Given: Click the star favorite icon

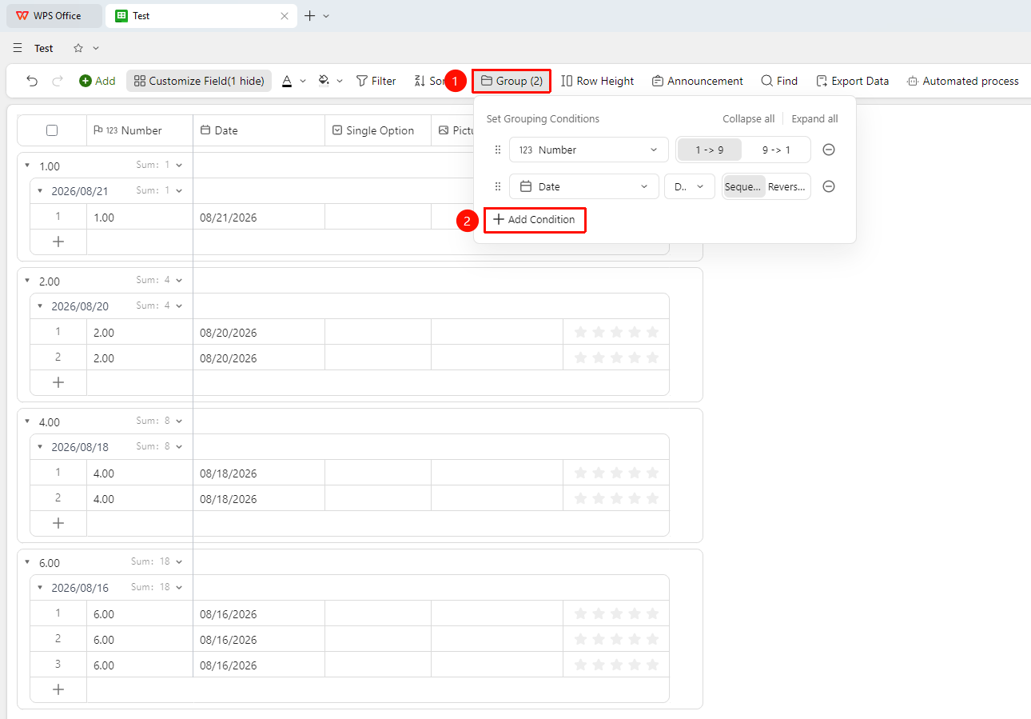Looking at the screenshot, I should point(78,48).
